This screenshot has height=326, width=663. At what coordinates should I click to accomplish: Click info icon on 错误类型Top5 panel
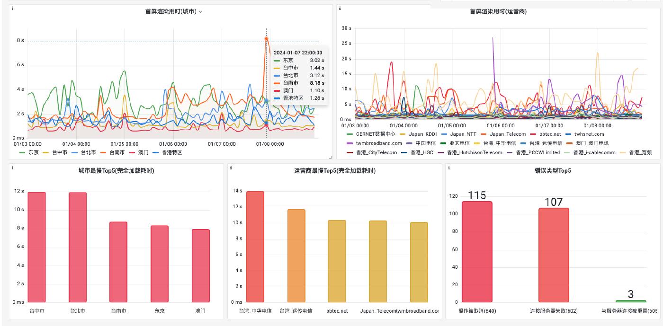point(448,168)
